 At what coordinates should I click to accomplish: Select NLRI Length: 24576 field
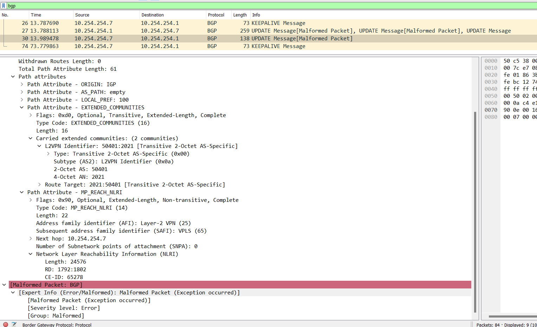[x=65, y=262]
